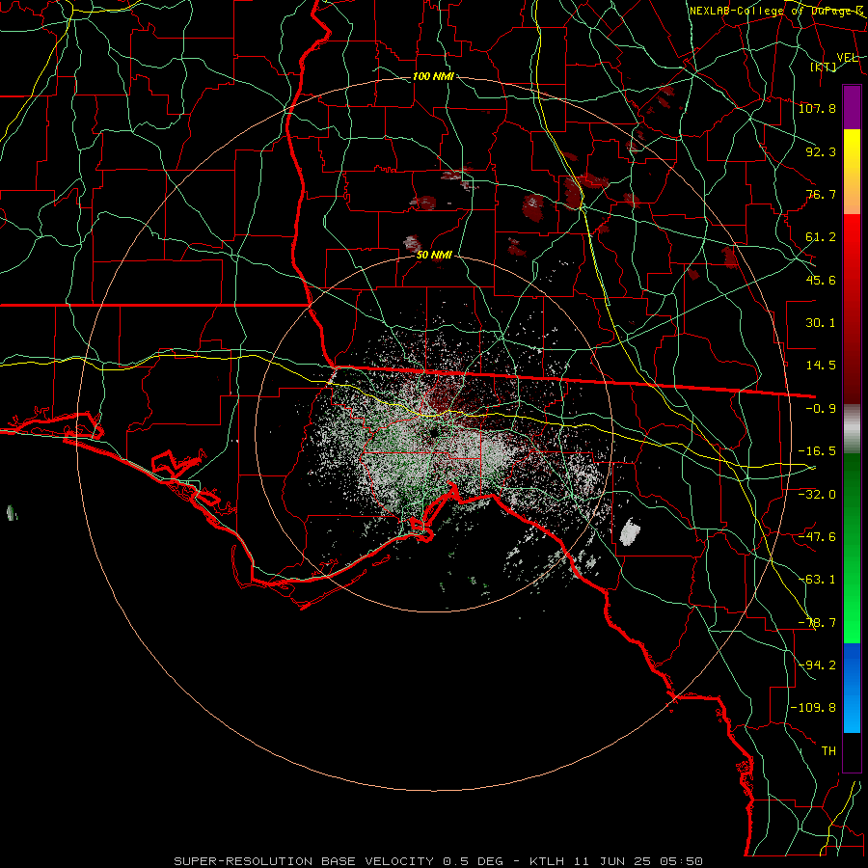
Task: Click the "50 NMI" range ring label
Action: pos(434,256)
